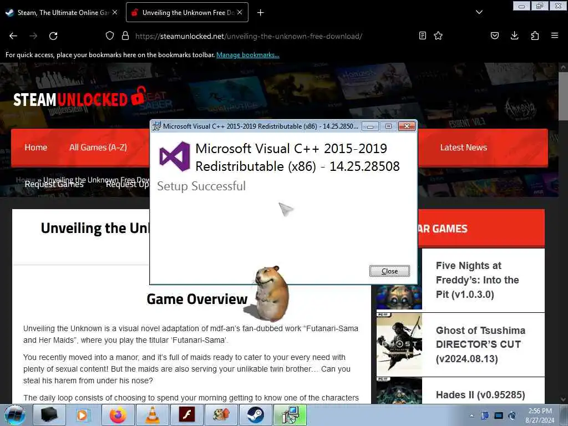Image resolution: width=568 pixels, height=426 pixels.
Task: Click the padlock site security icon
Action: [125, 36]
